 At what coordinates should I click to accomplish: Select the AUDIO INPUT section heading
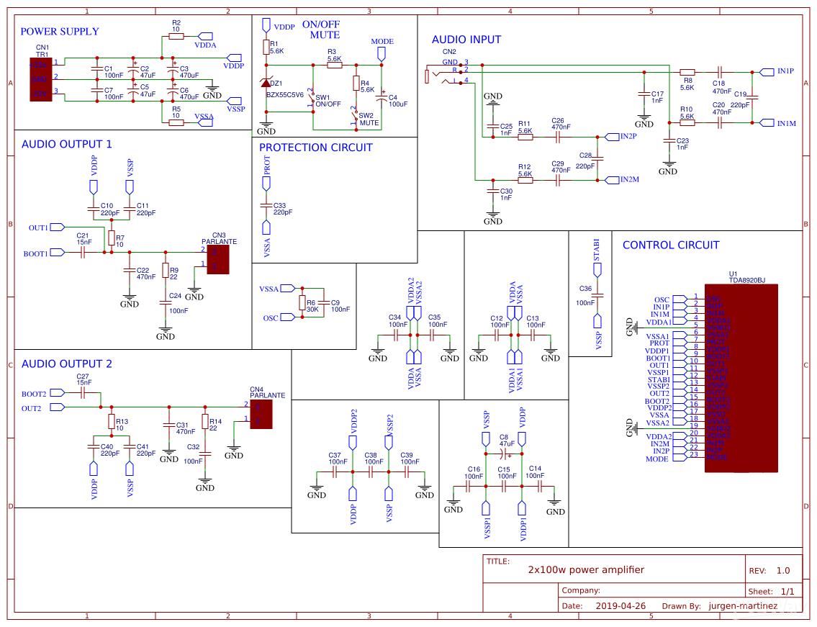click(466, 40)
